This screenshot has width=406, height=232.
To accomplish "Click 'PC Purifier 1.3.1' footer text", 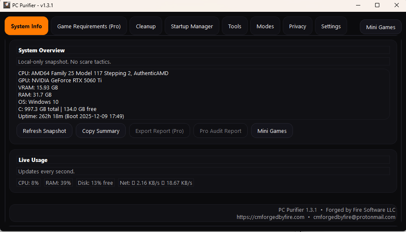I will pyautogui.click(x=298, y=210).
